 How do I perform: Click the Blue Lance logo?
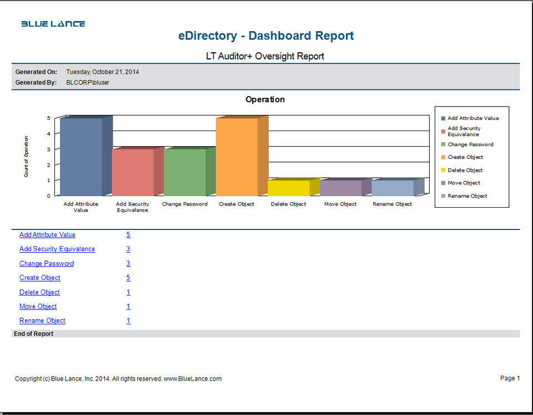(x=53, y=24)
